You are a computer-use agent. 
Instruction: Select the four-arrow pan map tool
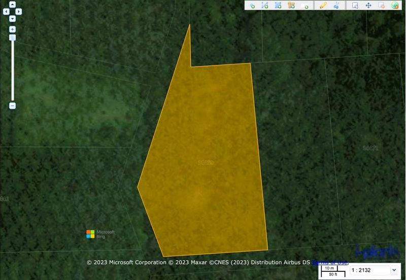[x=368, y=5]
